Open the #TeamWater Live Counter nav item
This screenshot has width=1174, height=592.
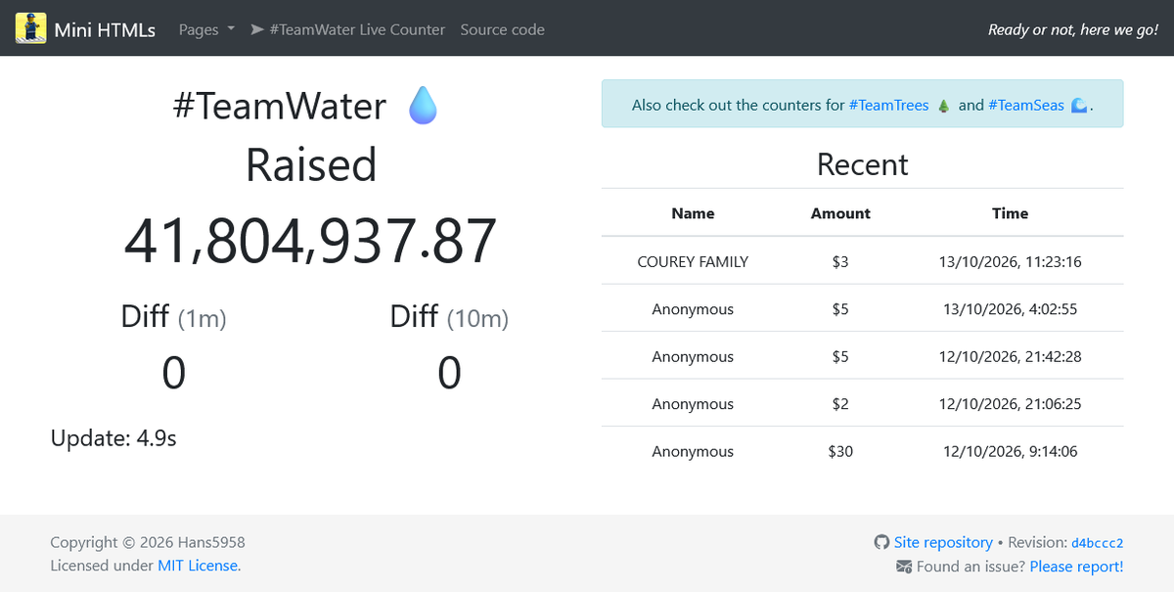point(347,29)
